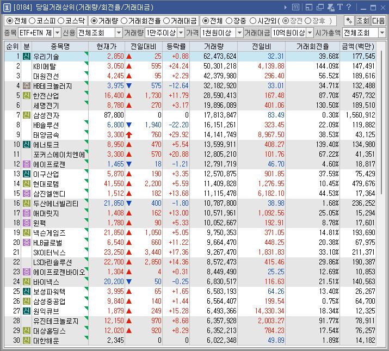Click the 증 badge on HLB글로벌 row
The width and height of the screenshot is (389, 351).
pos(27,242)
